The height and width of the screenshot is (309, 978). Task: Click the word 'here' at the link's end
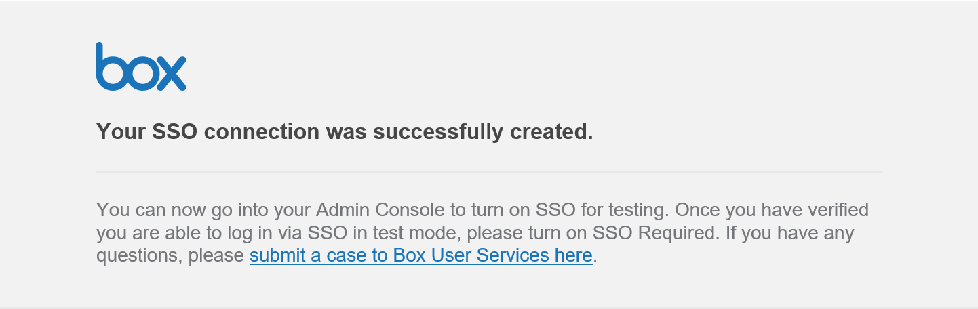coord(573,255)
